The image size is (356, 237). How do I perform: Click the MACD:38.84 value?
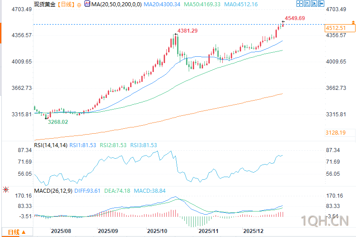pyautogui.click(x=150, y=191)
